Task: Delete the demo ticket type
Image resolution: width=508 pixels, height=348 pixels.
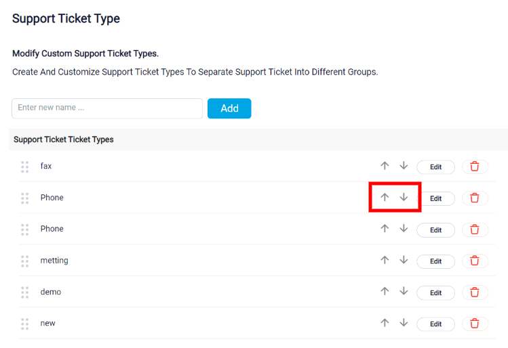Action: 475,292
